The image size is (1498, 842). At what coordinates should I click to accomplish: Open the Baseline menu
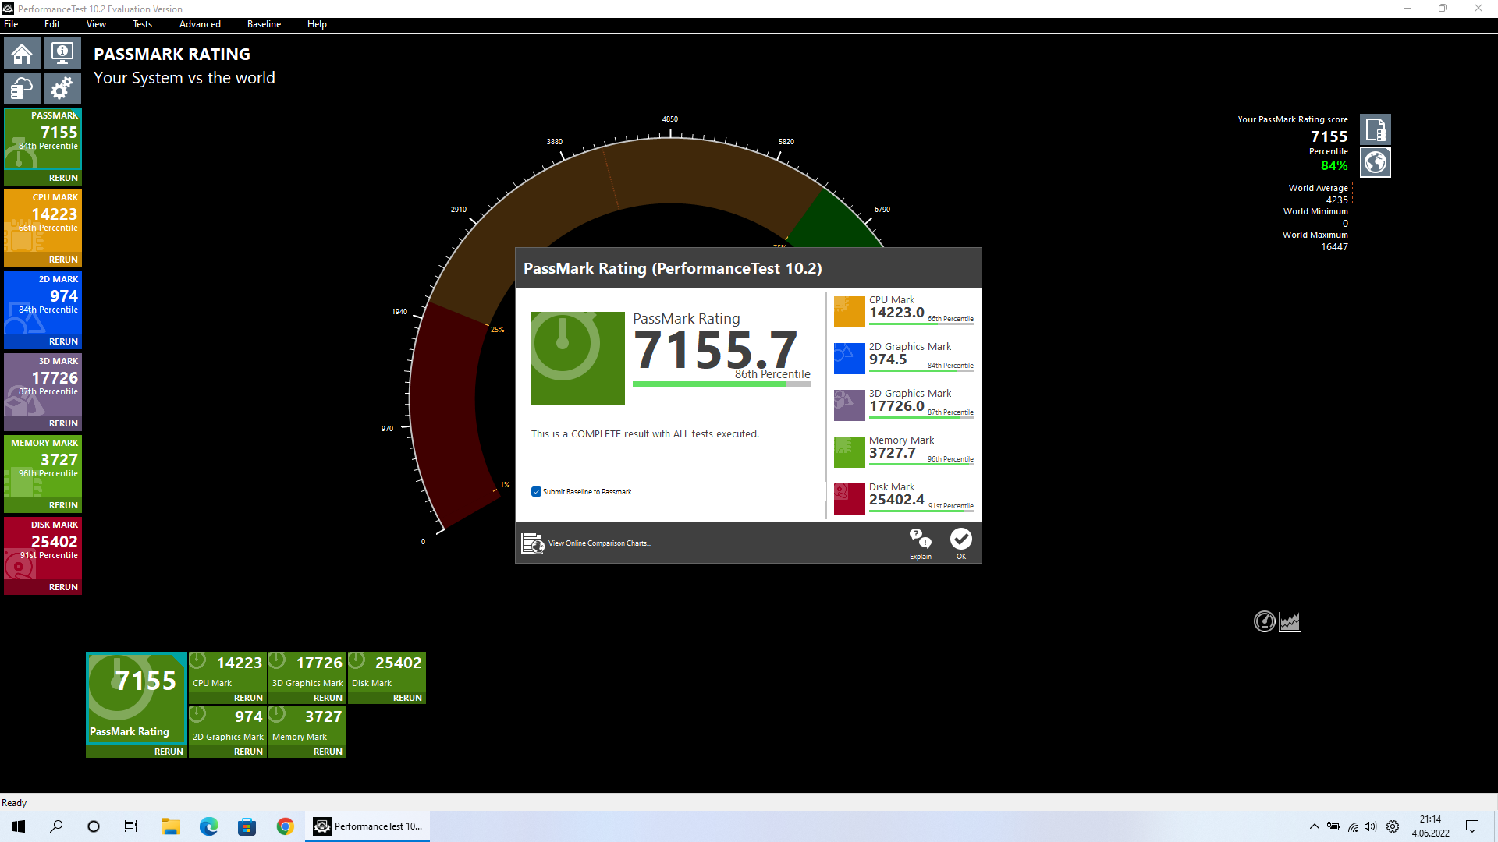click(x=264, y=24)
